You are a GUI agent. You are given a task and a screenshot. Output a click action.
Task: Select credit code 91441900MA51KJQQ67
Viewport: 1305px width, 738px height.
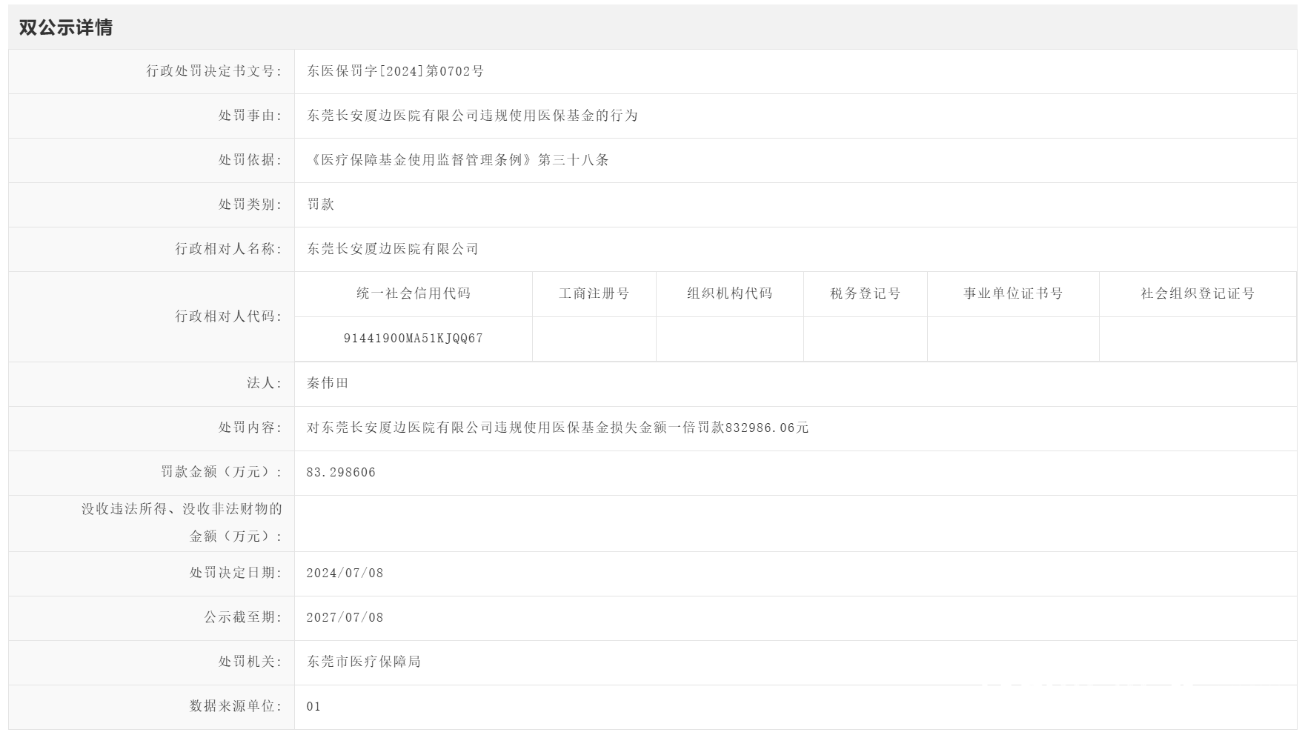coord(414,339)
